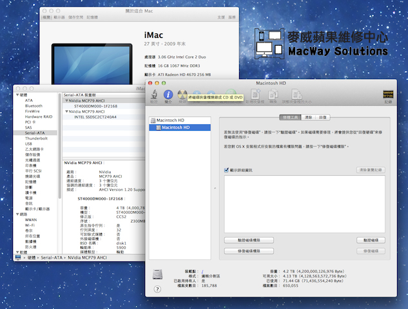
Task: Click the Support (支援) link in About This Mac
Action: click(x=221, y=17)
